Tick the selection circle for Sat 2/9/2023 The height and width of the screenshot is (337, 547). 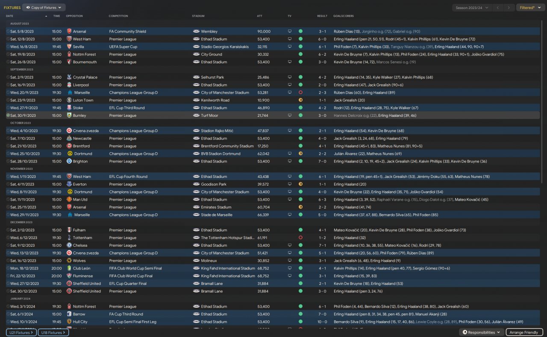point(8,77)
